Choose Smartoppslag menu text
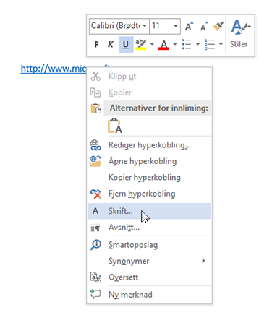272x328 pixels. pos(133,245)
